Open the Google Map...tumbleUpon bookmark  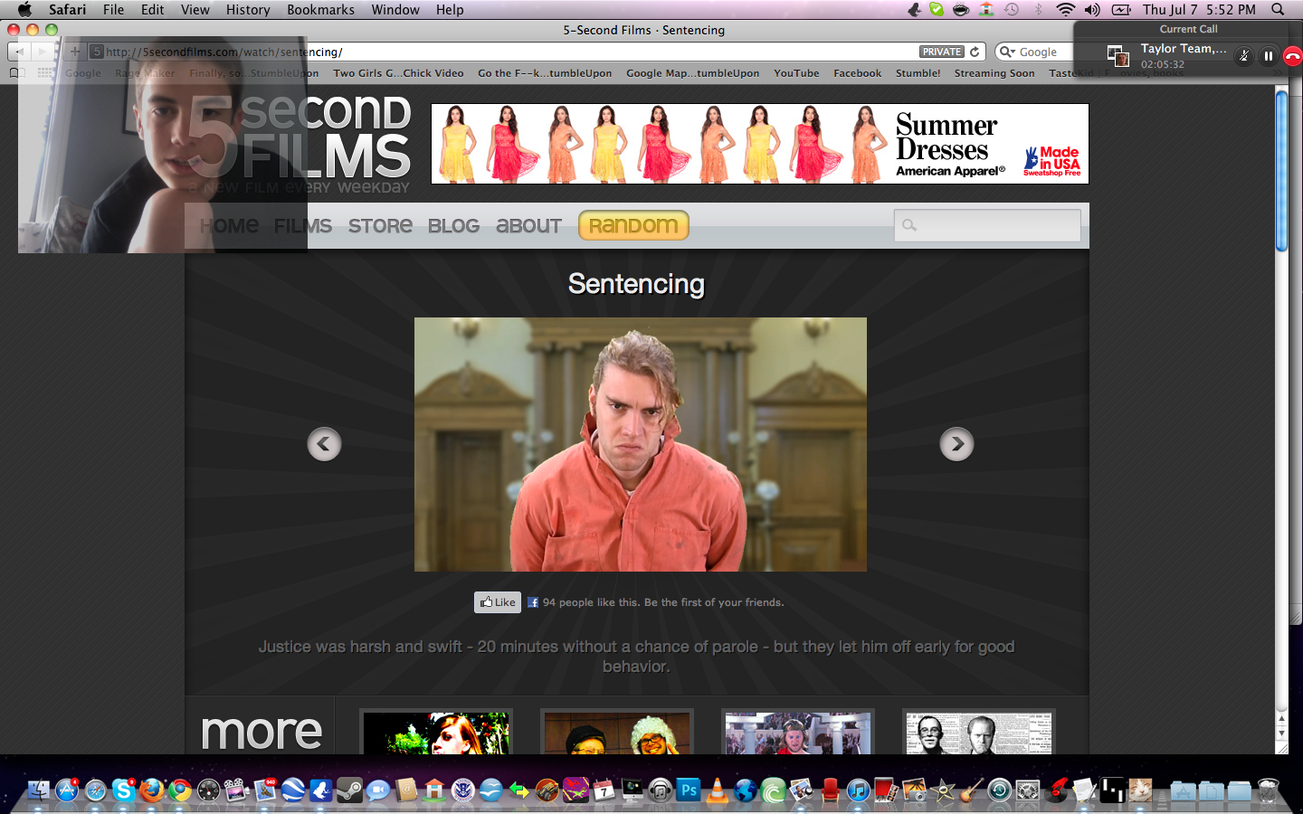coord(692,73)
